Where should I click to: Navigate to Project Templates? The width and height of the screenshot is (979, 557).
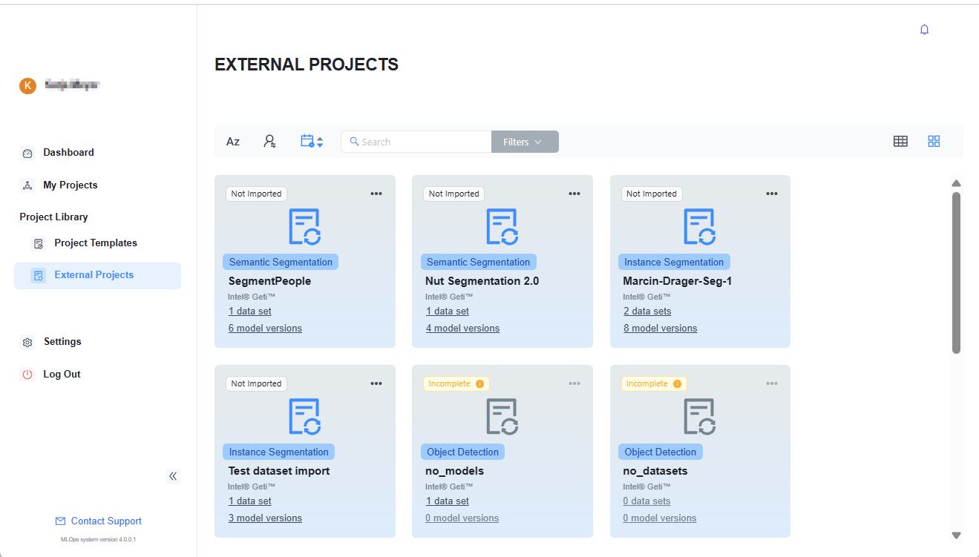[x=95, y=243]
